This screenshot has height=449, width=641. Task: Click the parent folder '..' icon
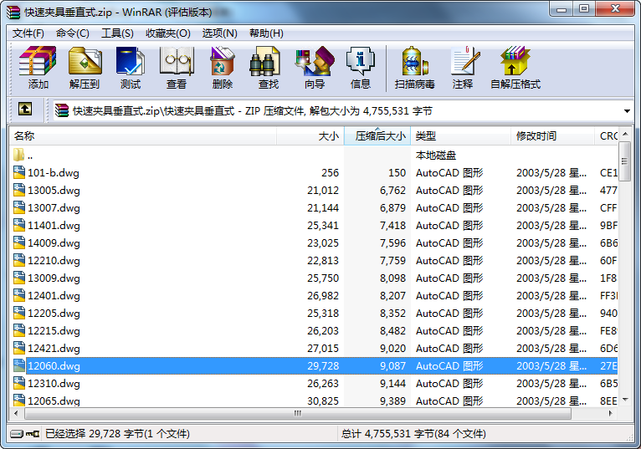click(x=18, y=155)
